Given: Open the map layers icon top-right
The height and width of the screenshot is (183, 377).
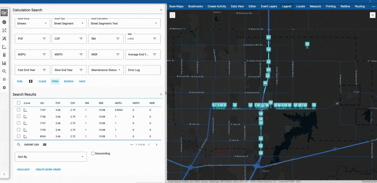Looking at the screenshot, I should pos(373,15).
